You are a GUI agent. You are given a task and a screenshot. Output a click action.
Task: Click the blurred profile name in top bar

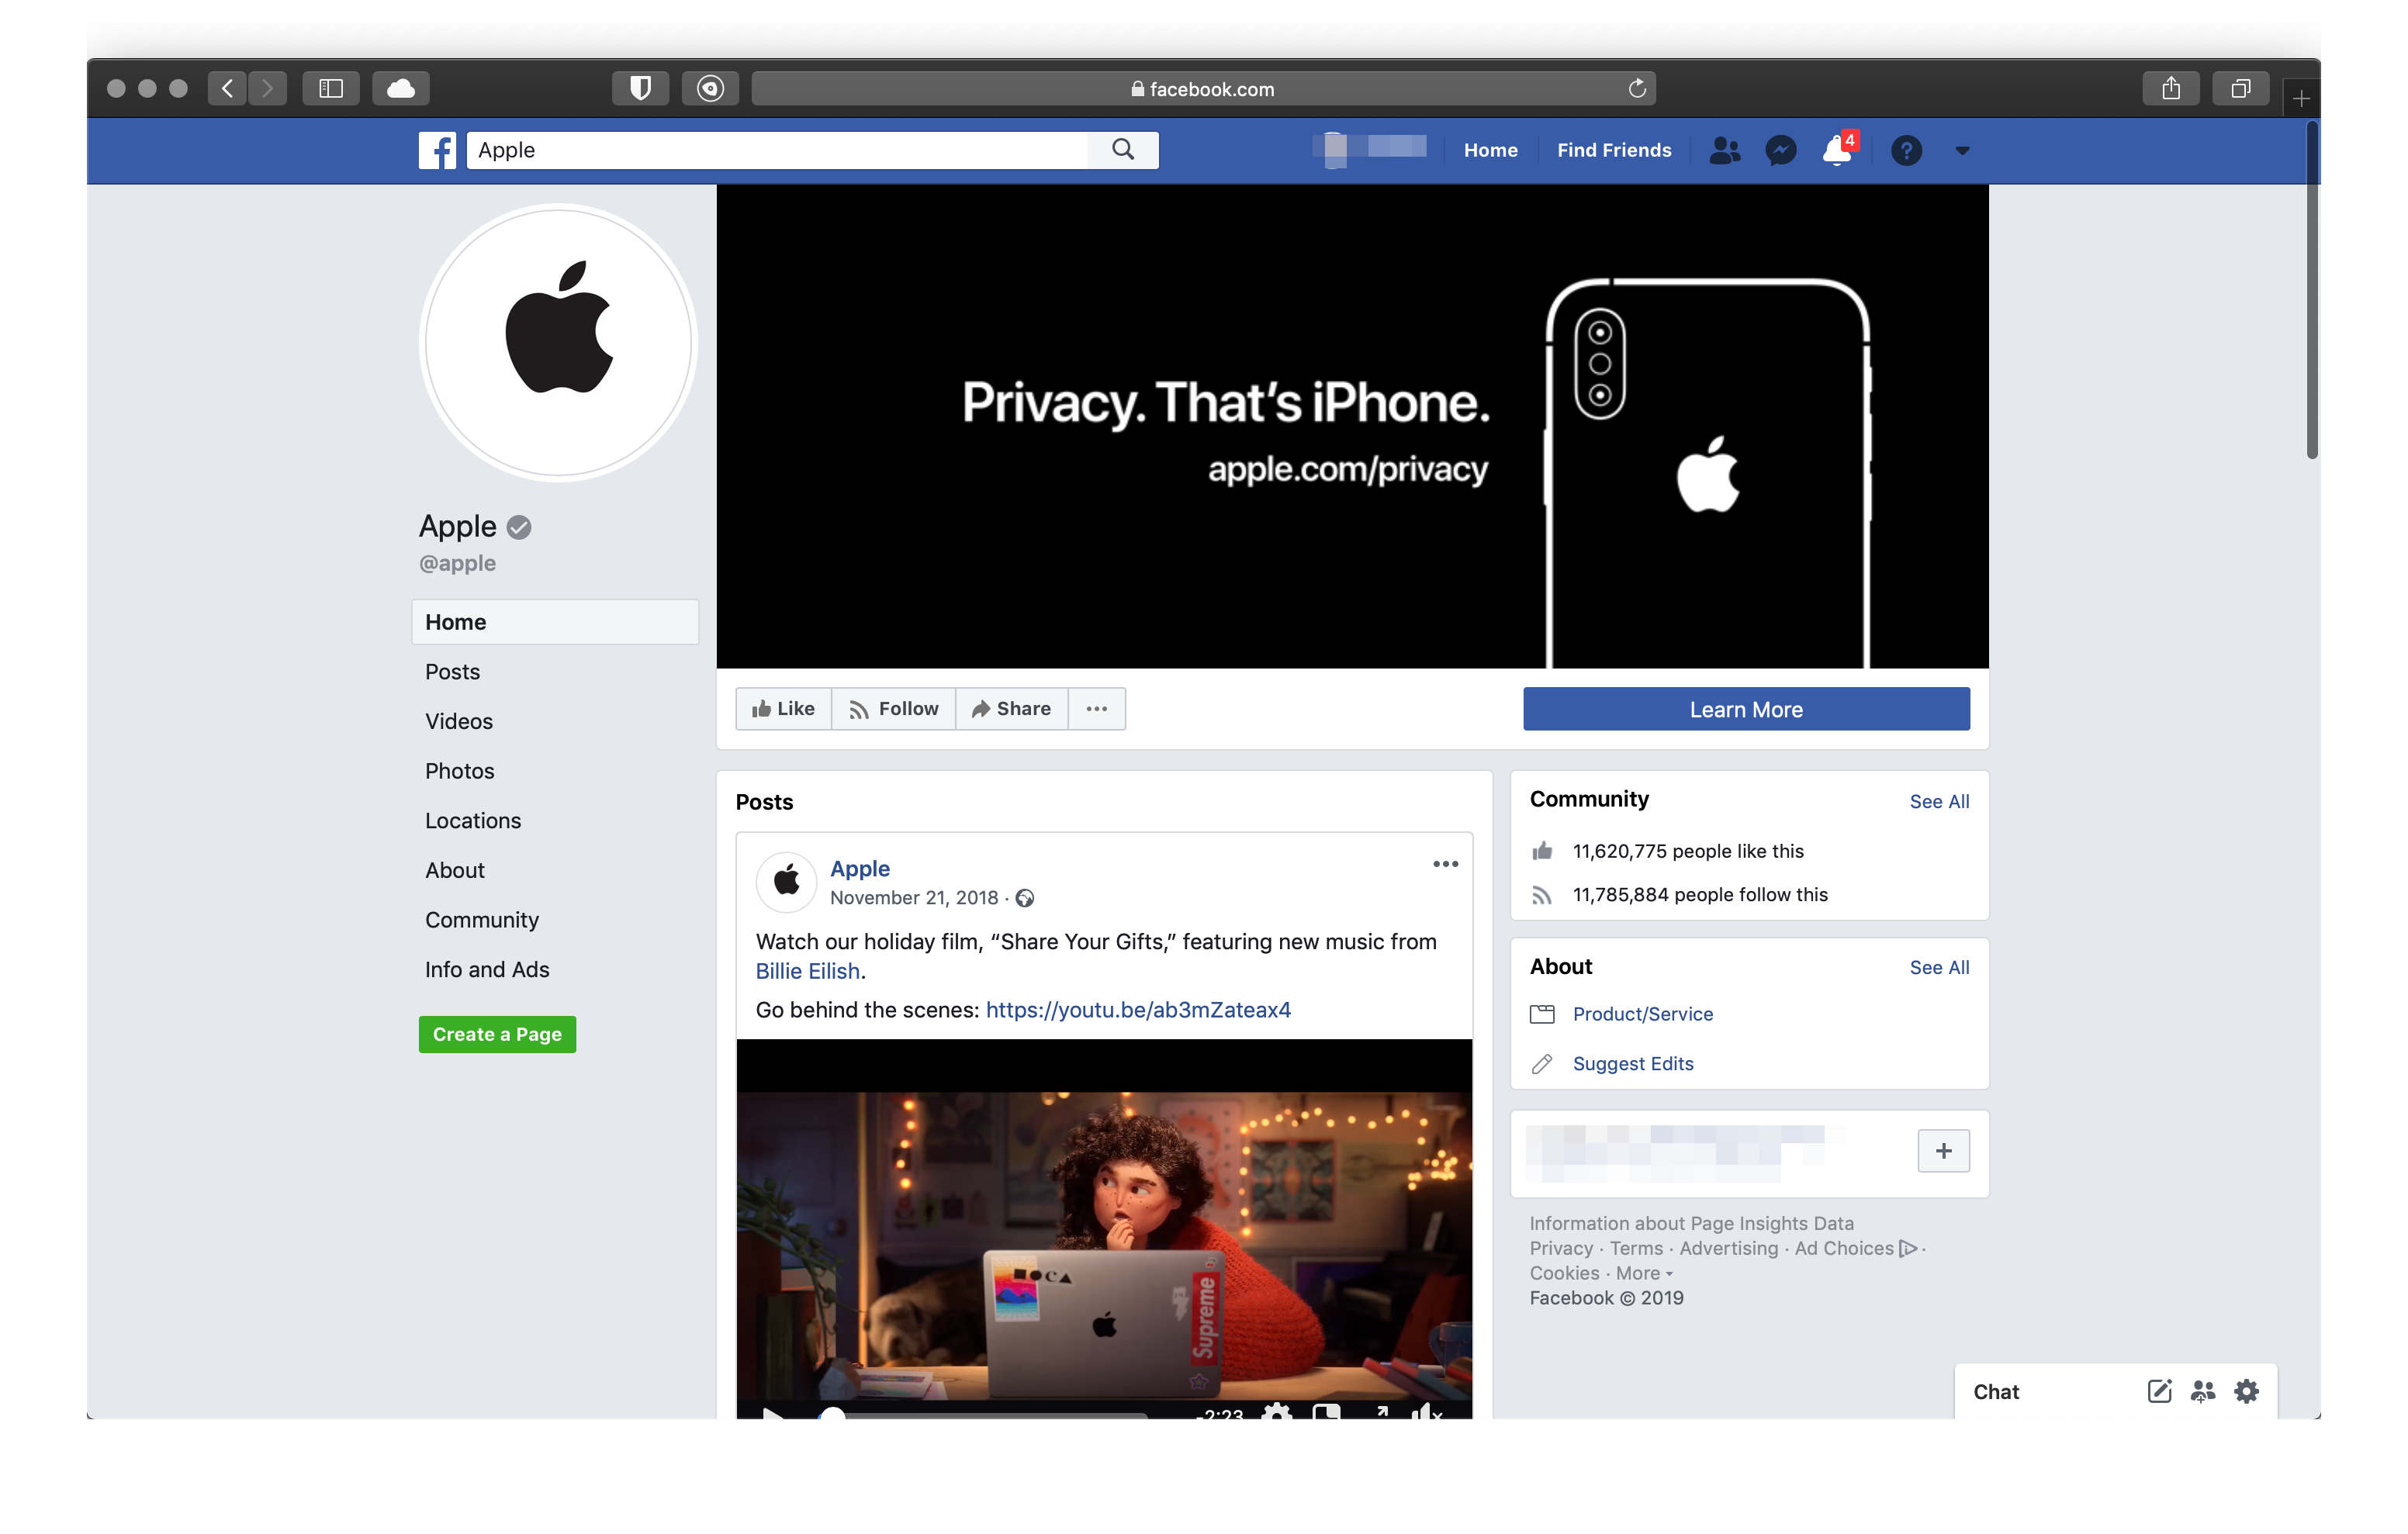point(1369,148)
